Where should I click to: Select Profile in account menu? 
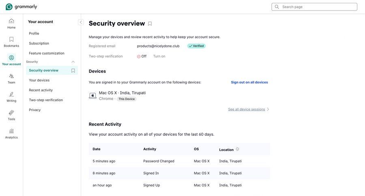tap(34, 34)
